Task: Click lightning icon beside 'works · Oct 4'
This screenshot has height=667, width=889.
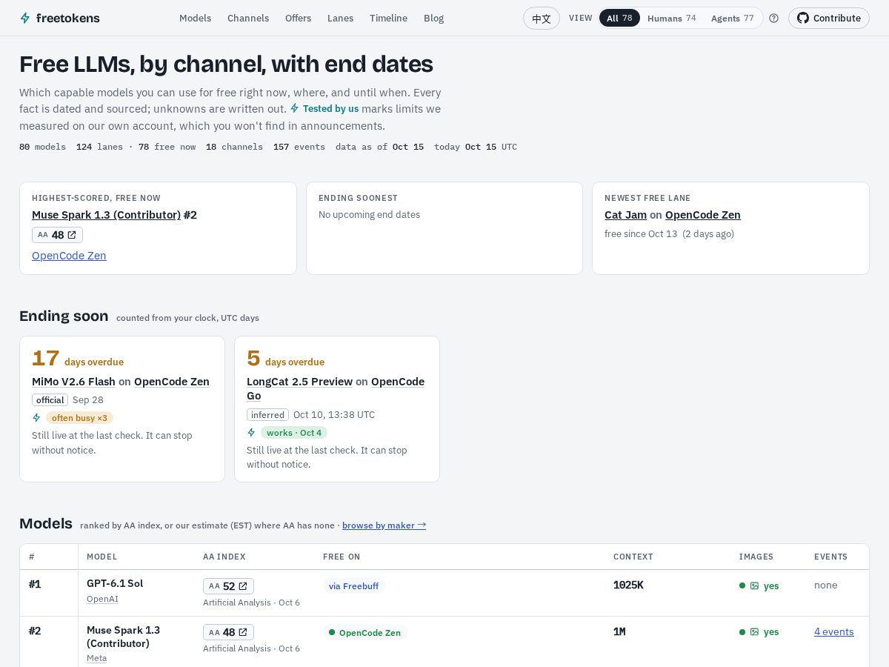Action: pos(251,433)
